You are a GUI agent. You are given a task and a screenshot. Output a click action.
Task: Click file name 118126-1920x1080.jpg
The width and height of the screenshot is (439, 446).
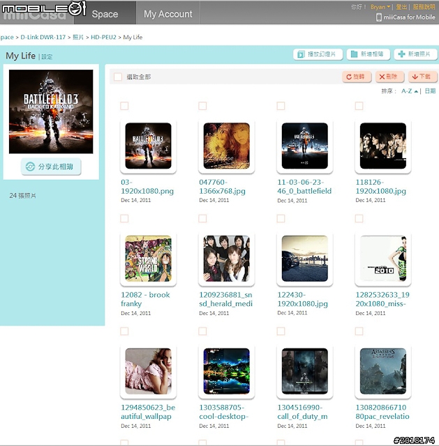381,187
